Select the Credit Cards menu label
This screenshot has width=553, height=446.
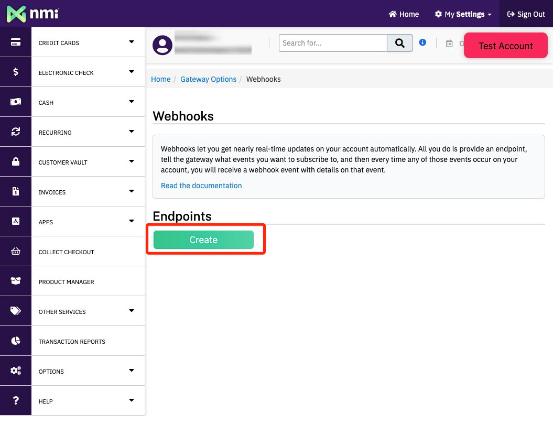59,43
